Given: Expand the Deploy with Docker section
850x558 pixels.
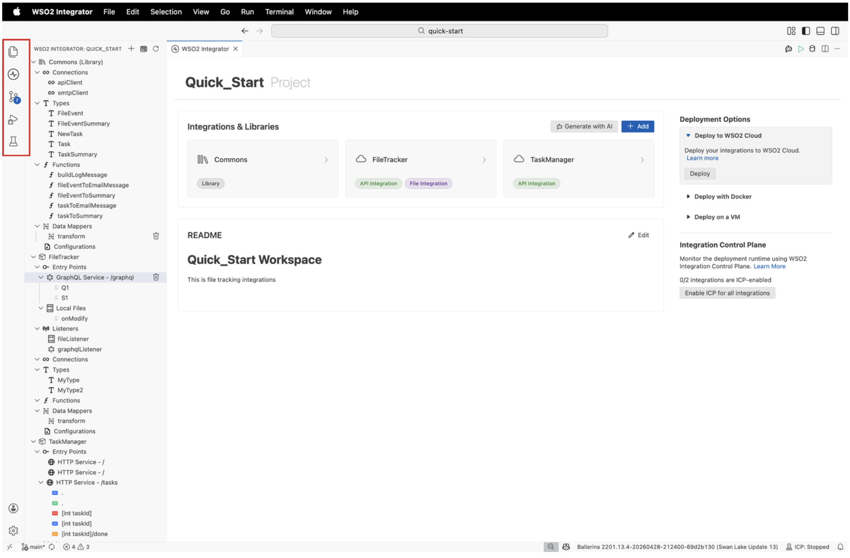Looking at the screenshot, I should [688, 197].
